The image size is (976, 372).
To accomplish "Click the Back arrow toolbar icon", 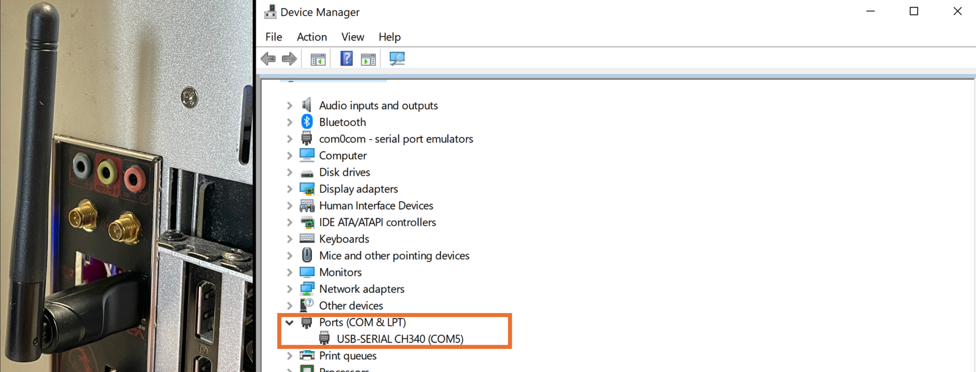I will tap(268, 59).
